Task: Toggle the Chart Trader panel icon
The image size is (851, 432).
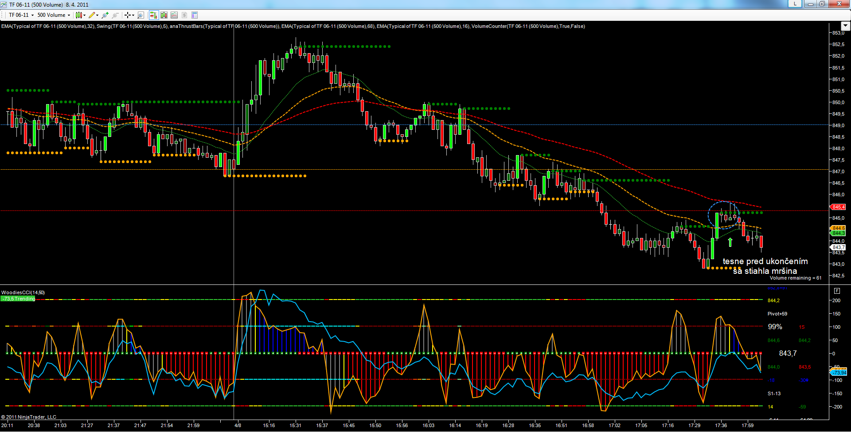Action: pyautogui.click(x=153, y=15)
